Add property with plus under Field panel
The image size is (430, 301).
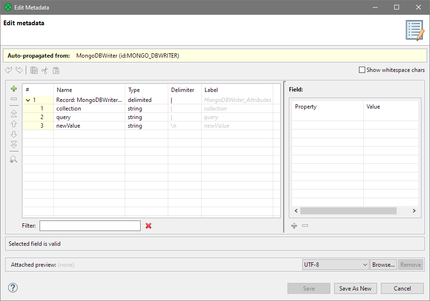click(294, 226)
